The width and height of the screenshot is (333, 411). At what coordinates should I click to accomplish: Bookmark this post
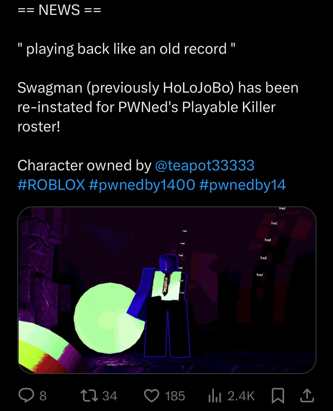[278, 395]
